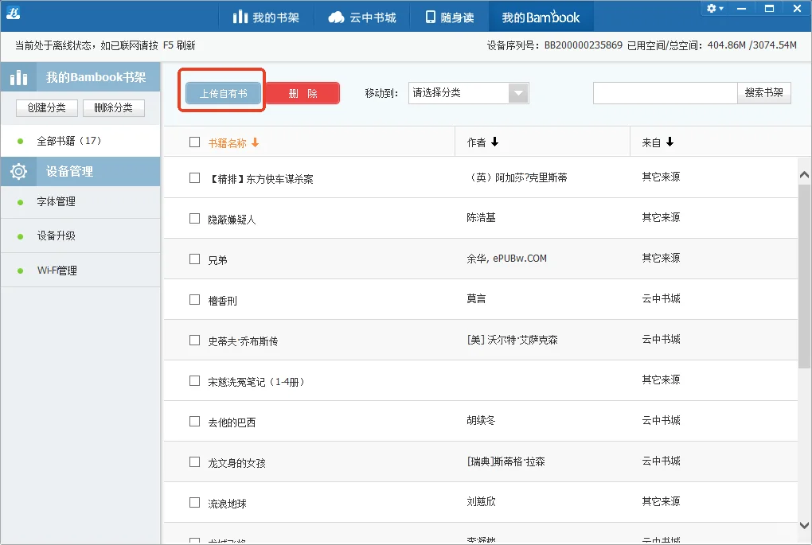Open 字体管理 in the sidebar

tap(80, 202)
